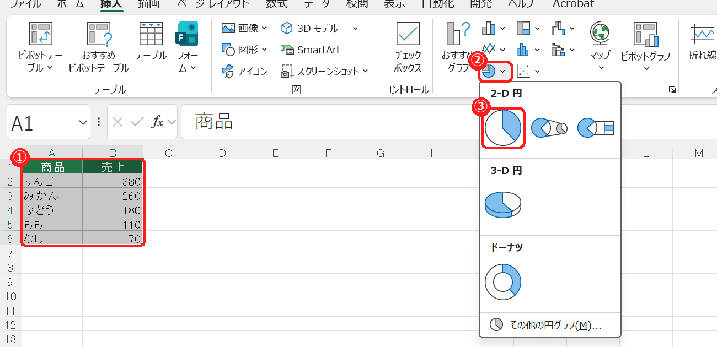
Task: Insert a チェックボックス control
Action: [408, 48]
